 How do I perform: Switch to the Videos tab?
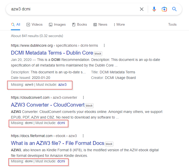[35, 25]
